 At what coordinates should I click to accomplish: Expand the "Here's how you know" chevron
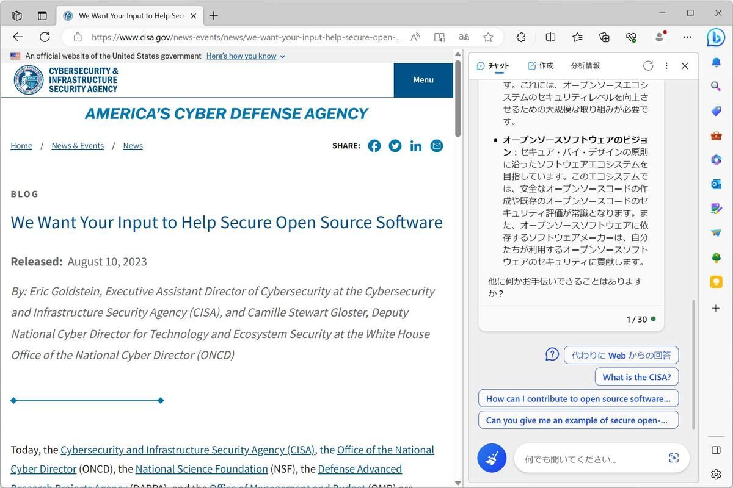[282, 56]
